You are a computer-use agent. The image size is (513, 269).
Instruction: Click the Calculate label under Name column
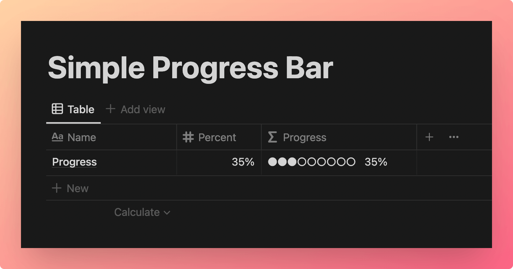click(137, 212)
